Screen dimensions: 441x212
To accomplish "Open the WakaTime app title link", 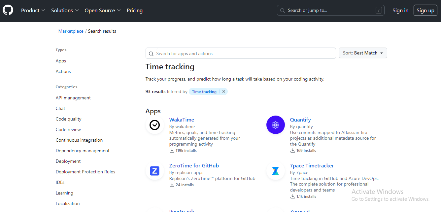I will [x=182, y=120].
